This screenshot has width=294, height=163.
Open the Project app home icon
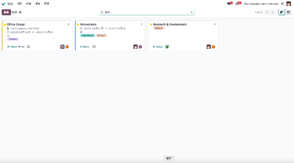tap(3, 4)
